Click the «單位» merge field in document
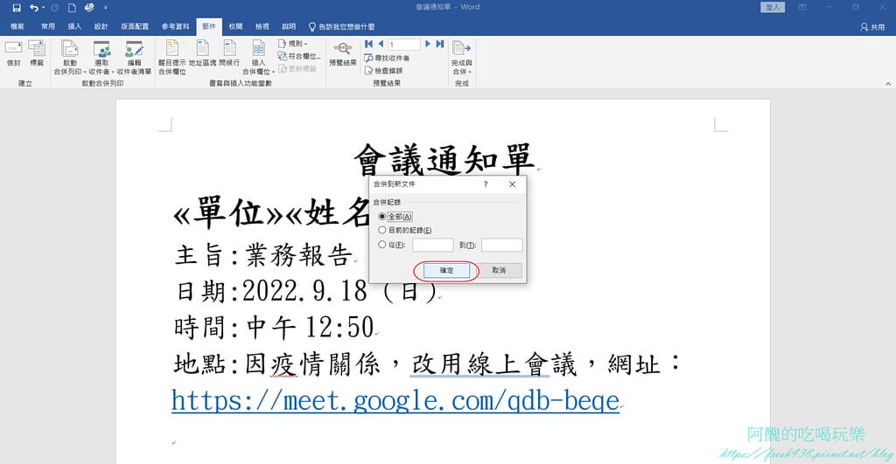The height and width of the screenshot is (464, 896). tap(228, 213)
